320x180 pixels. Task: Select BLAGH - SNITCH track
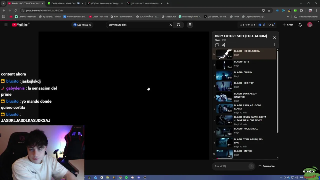coord(244,154)
